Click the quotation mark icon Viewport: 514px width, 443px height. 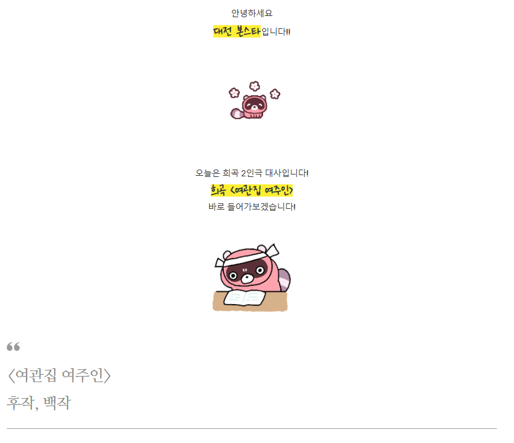[14, 347]
